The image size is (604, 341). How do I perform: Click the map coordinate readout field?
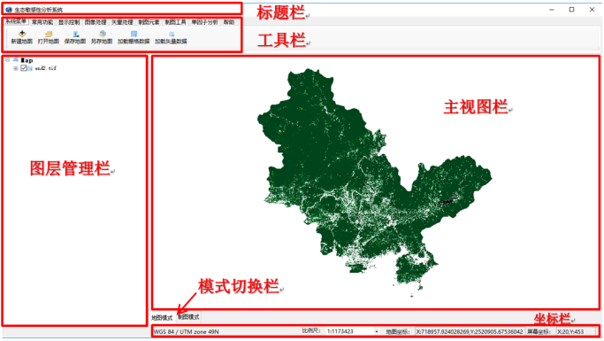[x=470, y=331]
